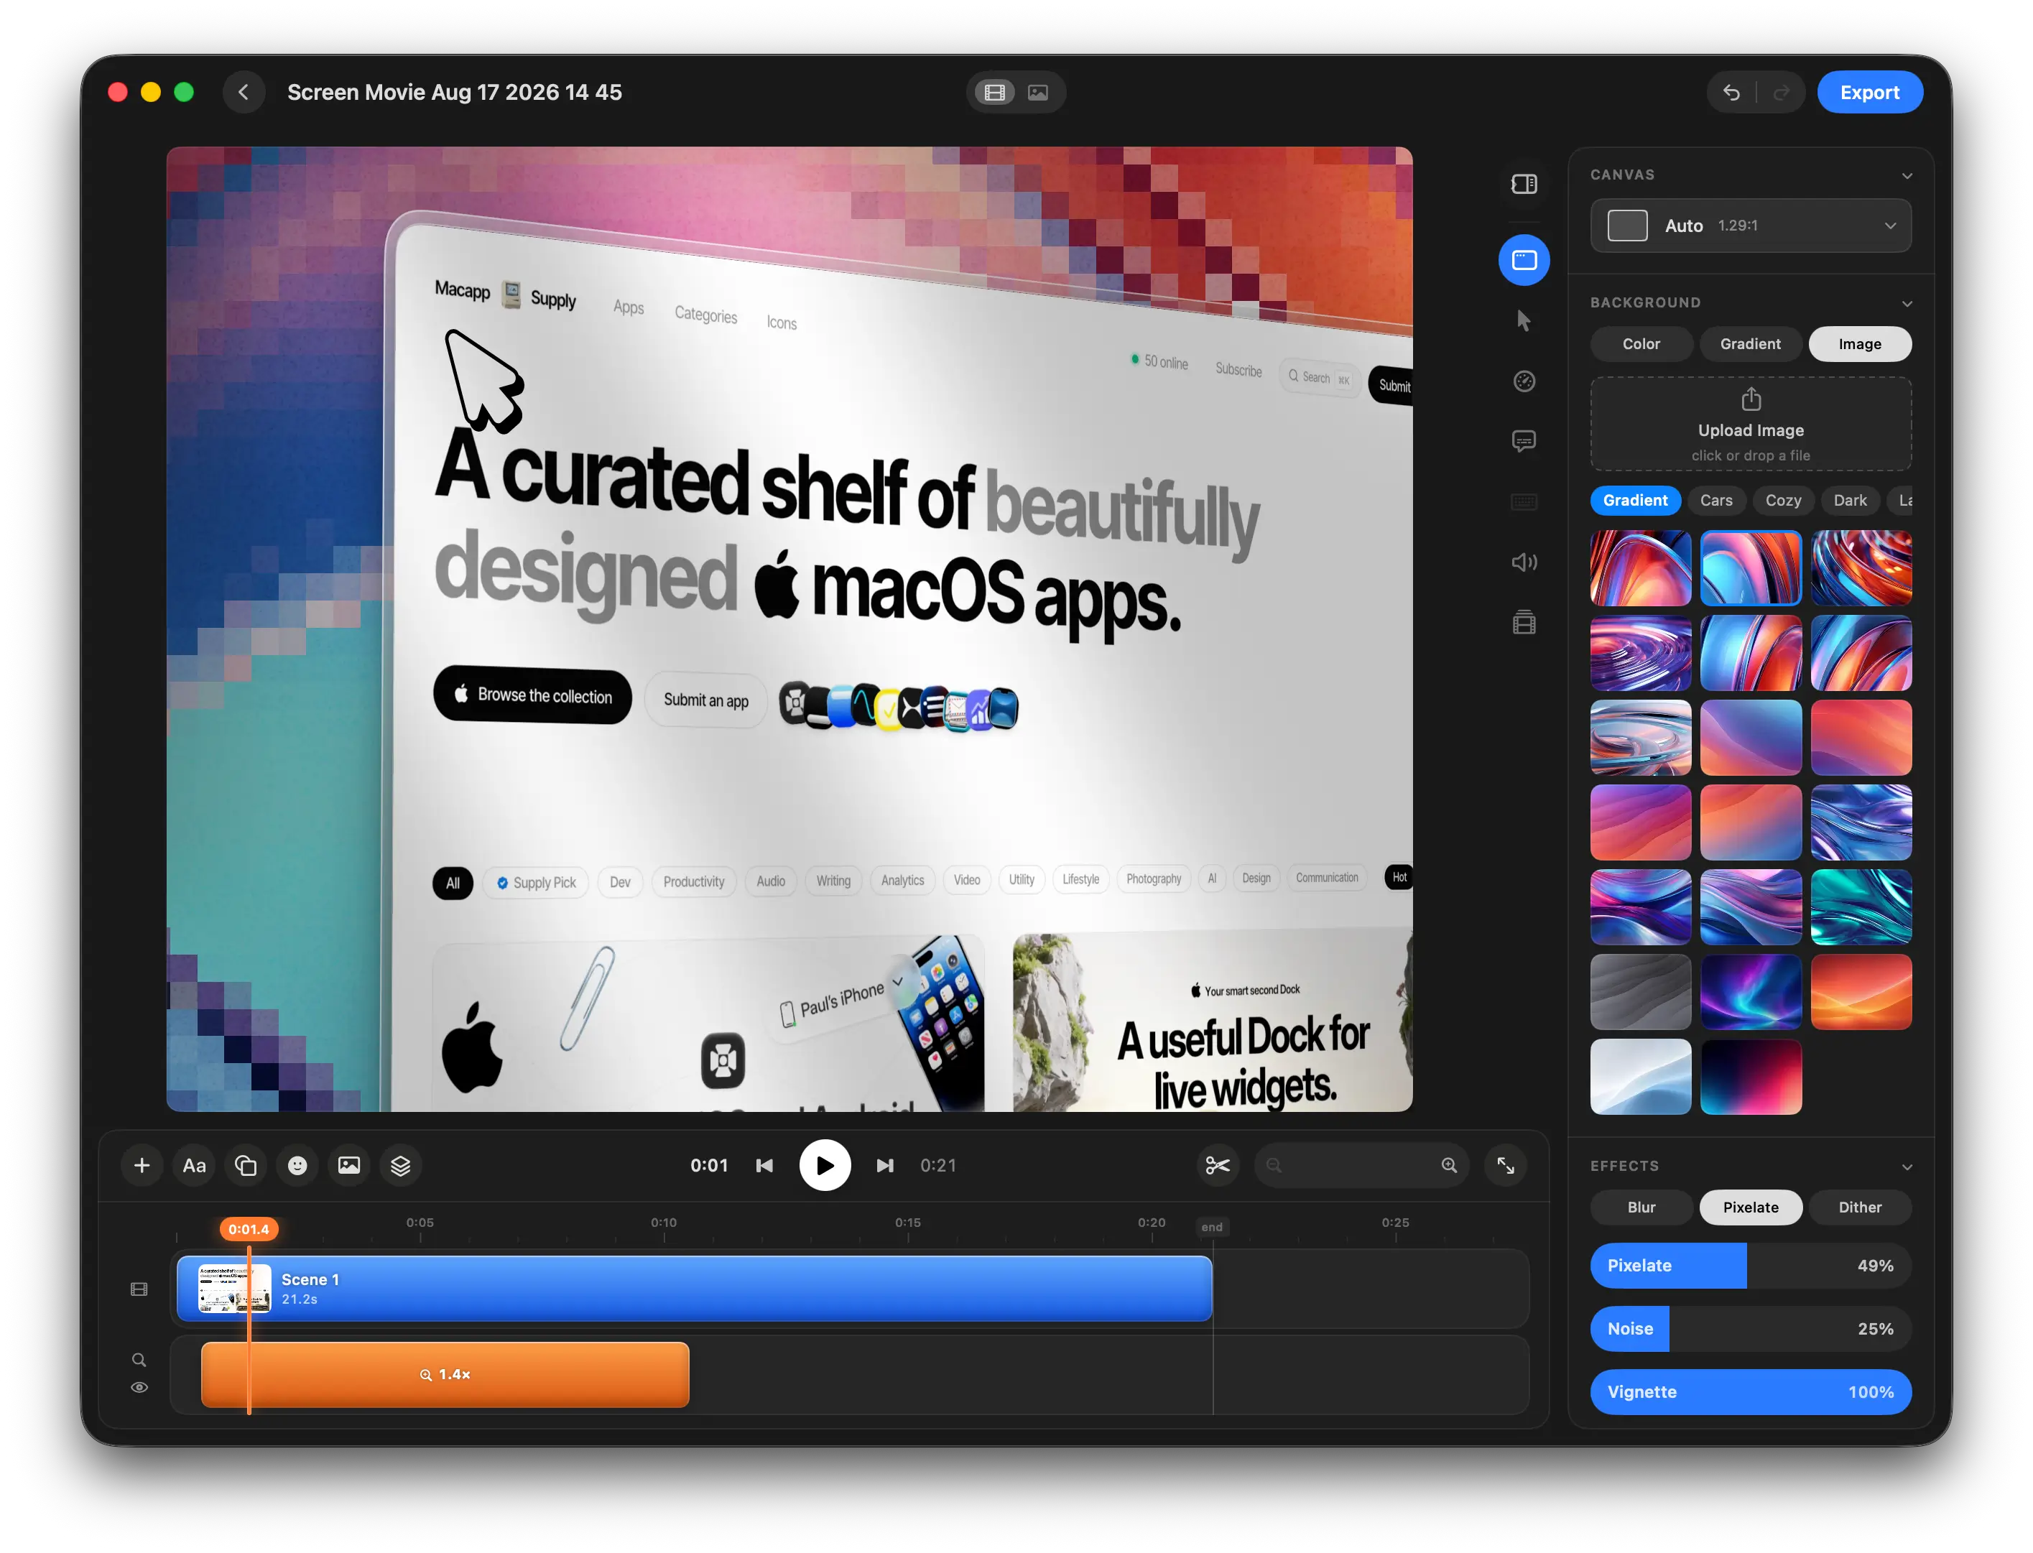The width and height of the screenshot is (2033, 1553).
Task: Pick the first gradient wallpaper thumbnail
Action: point(1641,568)
